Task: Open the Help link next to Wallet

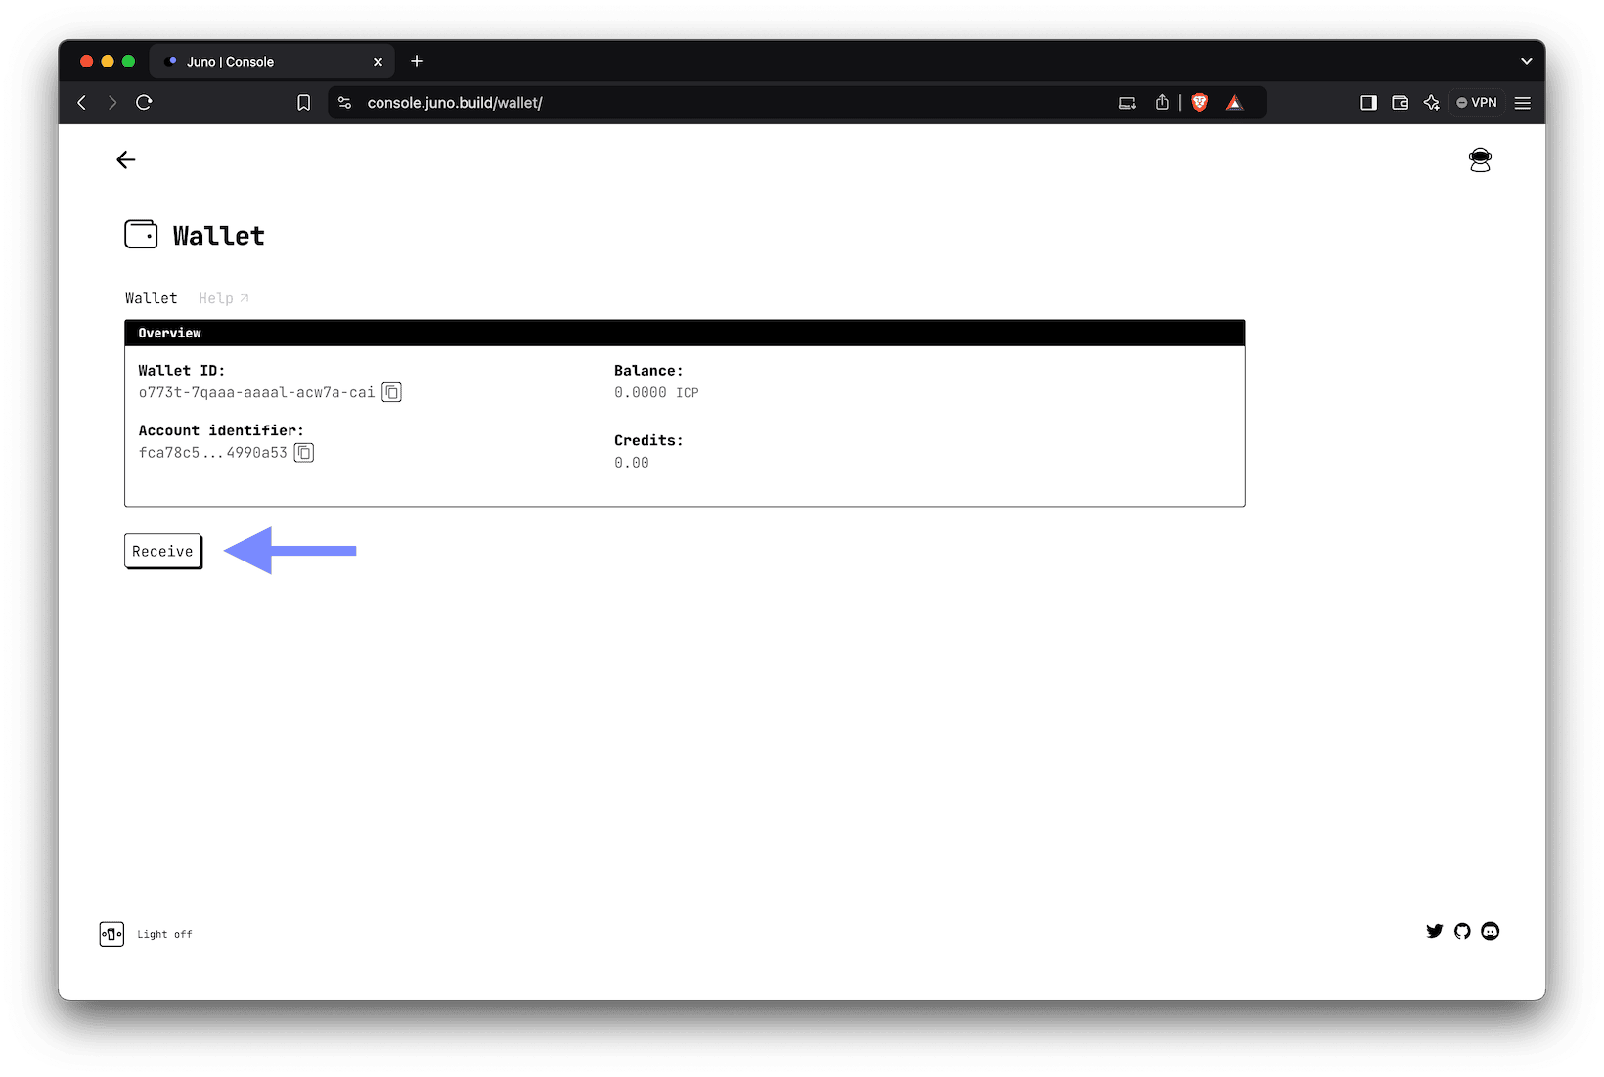Action: coord(222,298)
